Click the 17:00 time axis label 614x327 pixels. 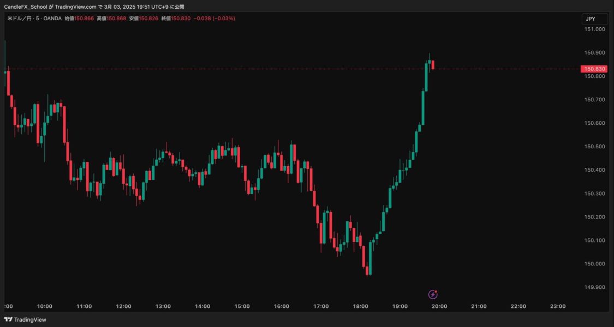coord(321,306)
